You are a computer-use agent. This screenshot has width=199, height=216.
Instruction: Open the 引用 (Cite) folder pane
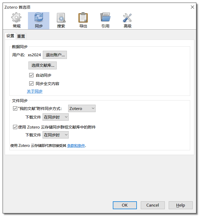click(x=106, y=20)
